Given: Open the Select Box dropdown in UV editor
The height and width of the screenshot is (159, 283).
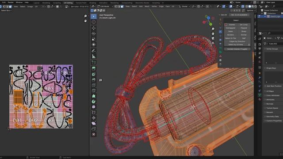Looking at the screenshot, I should click(x=6, y=11).
